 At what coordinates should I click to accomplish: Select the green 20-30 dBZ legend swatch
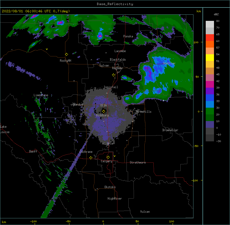210,111
